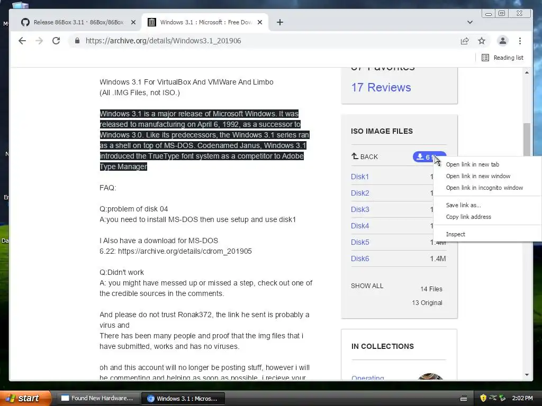Click the browser forward arrow
The image size is (542, 406).
click(x=39, y=41)
